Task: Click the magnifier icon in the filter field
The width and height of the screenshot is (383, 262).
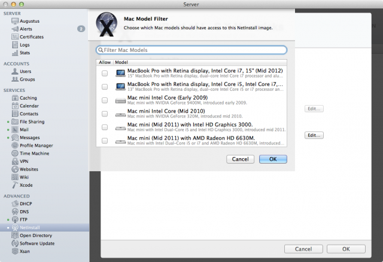Action: click(101, 50)
